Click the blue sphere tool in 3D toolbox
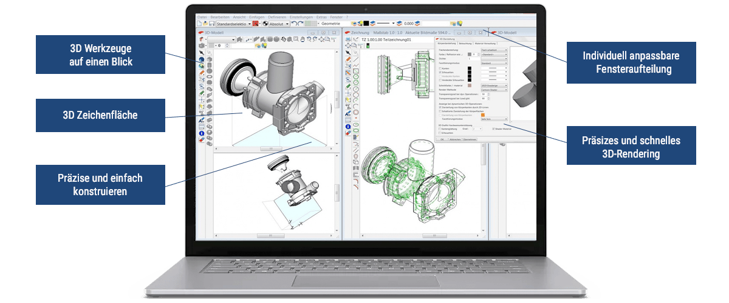Image resolution: width=729 pixels, height=303 pixels. [201, 60]
